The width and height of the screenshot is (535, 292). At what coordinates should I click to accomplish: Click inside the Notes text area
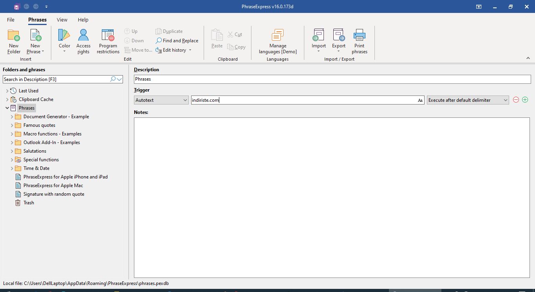coord(332,198)
